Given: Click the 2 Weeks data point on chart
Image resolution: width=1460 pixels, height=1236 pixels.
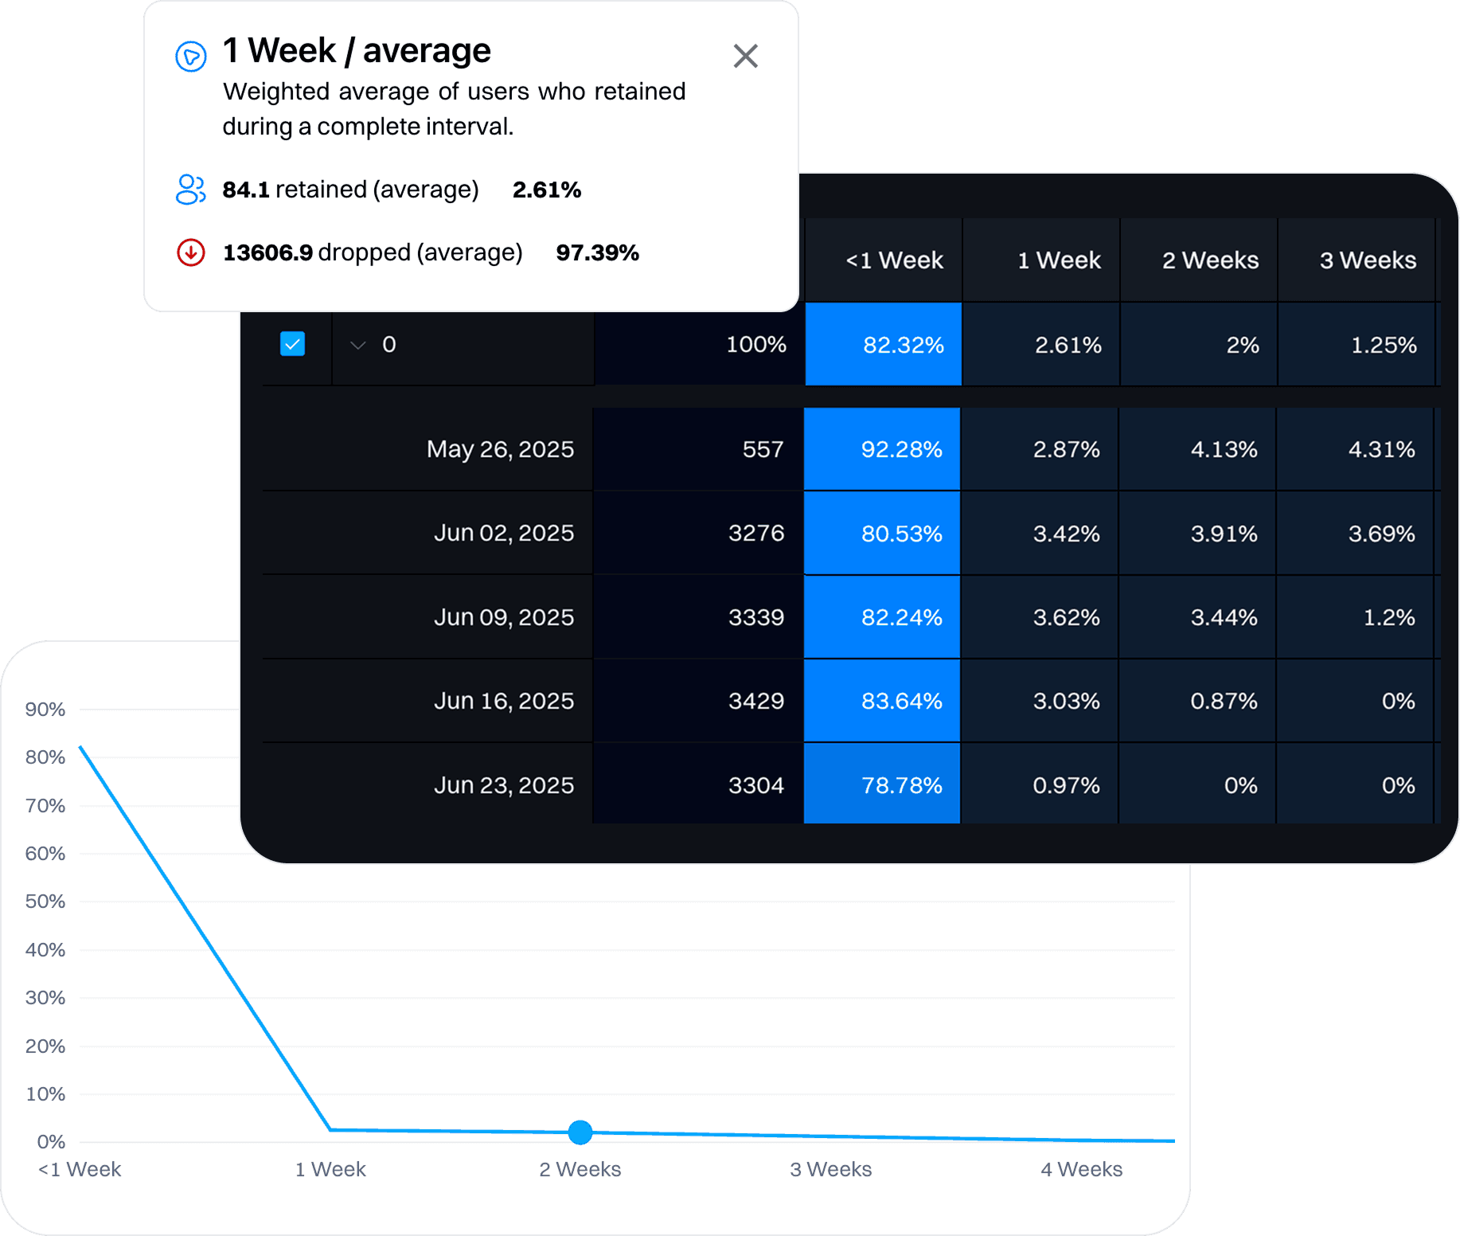Looking at the screenshot, I should click(580, 1132).
